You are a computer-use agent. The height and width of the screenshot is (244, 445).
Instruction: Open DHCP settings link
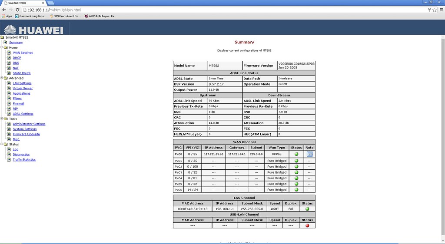coord(17,58)
